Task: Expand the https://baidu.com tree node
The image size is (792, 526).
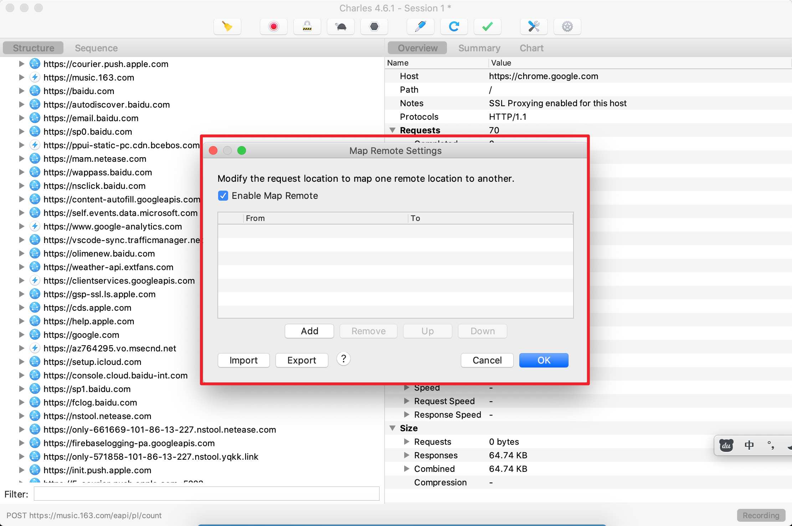Action: pos(21,91)
